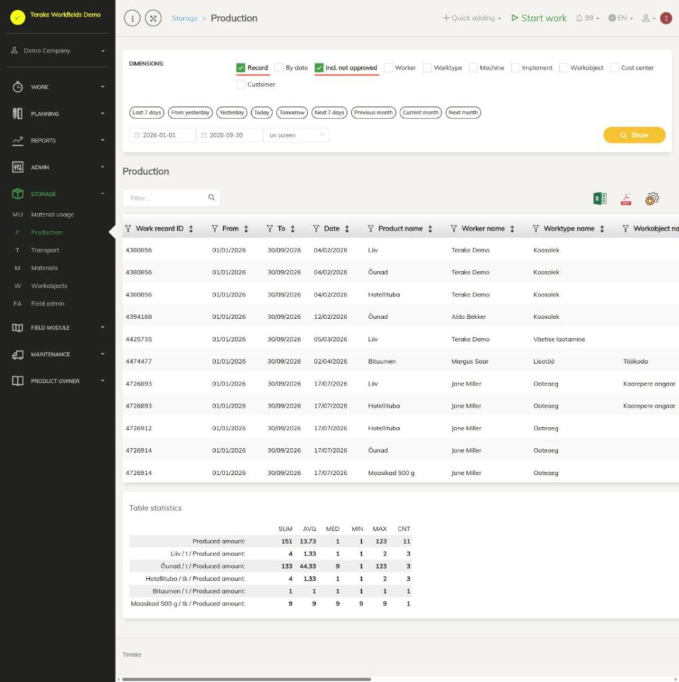Enable the Worker dimension checkbox

tap(388, 68)
